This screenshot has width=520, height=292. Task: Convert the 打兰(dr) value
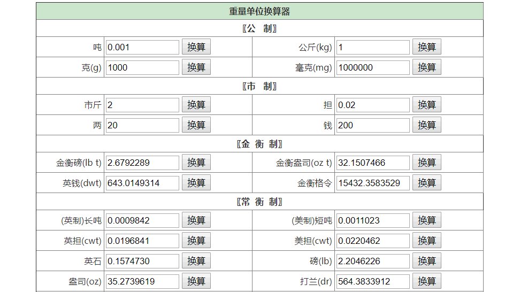[x=426, y=281]
